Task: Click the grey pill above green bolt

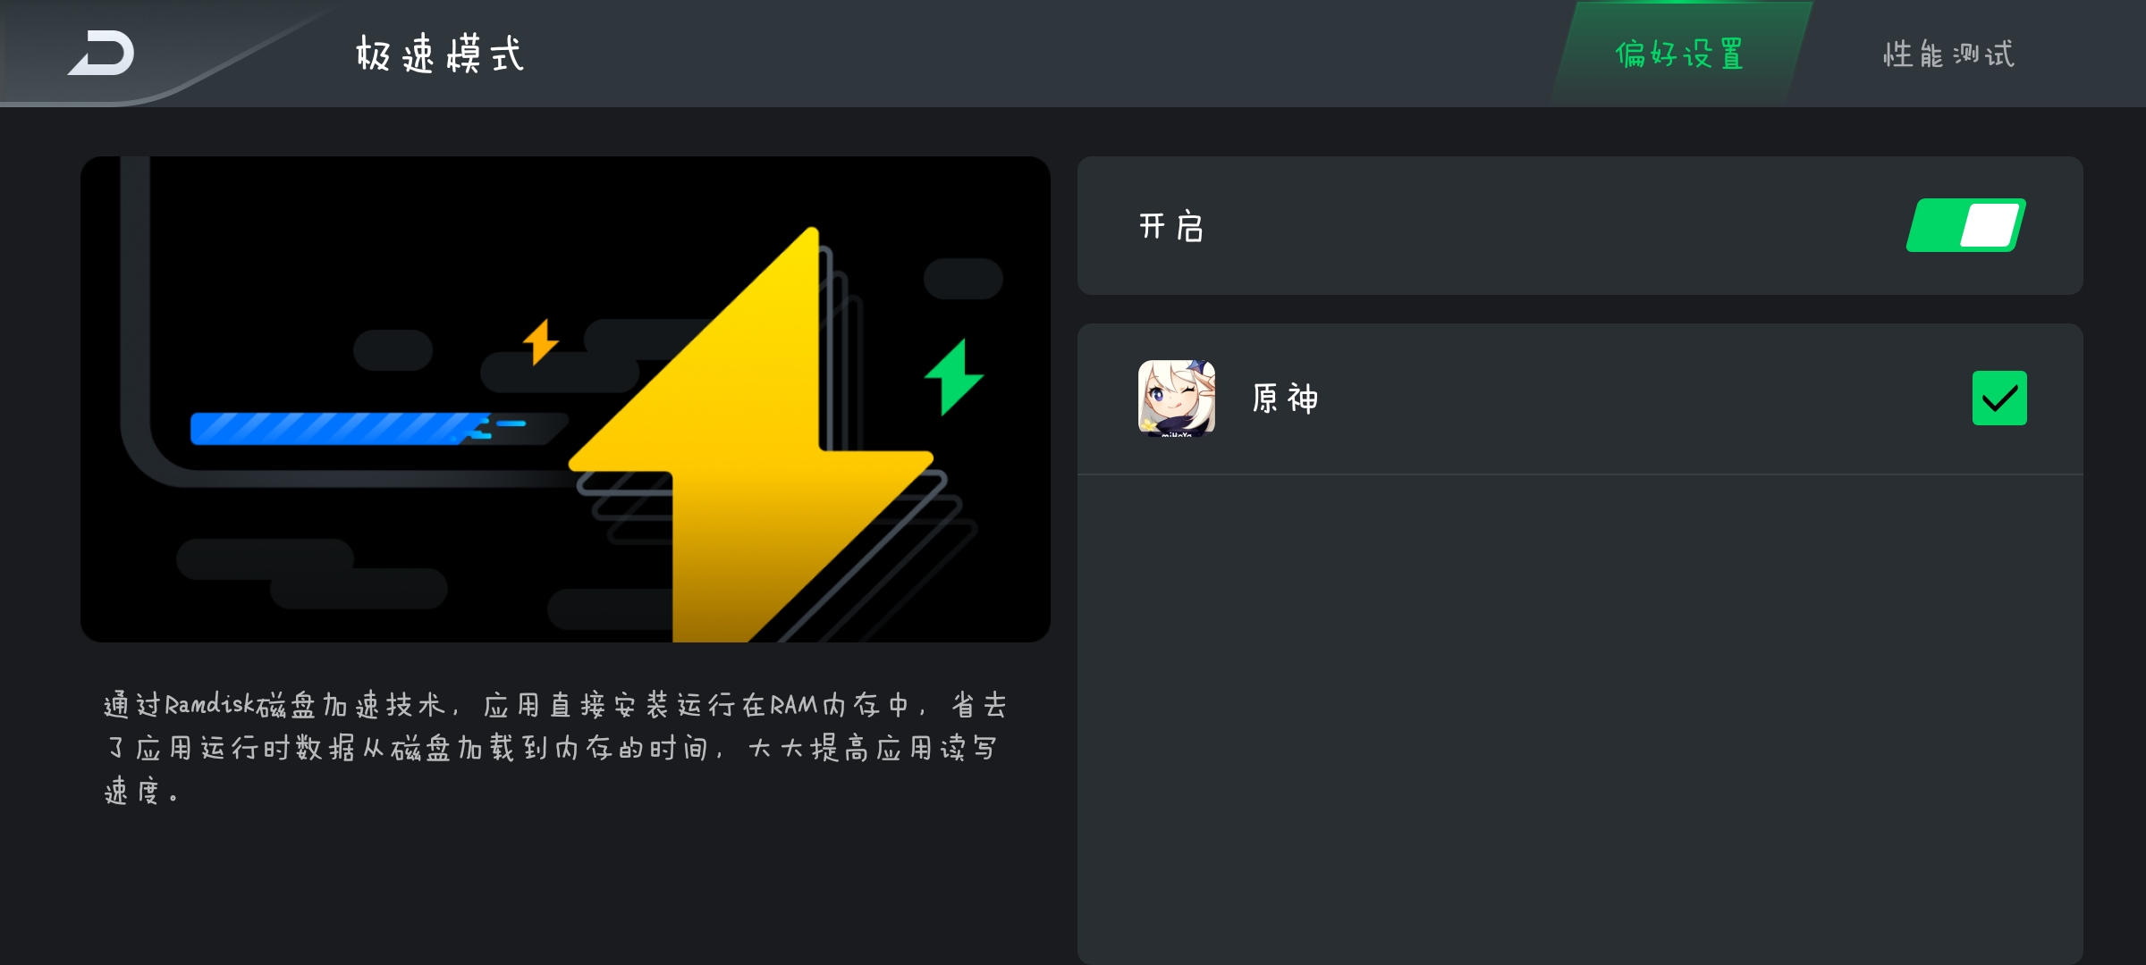Action: coord(963,278)
